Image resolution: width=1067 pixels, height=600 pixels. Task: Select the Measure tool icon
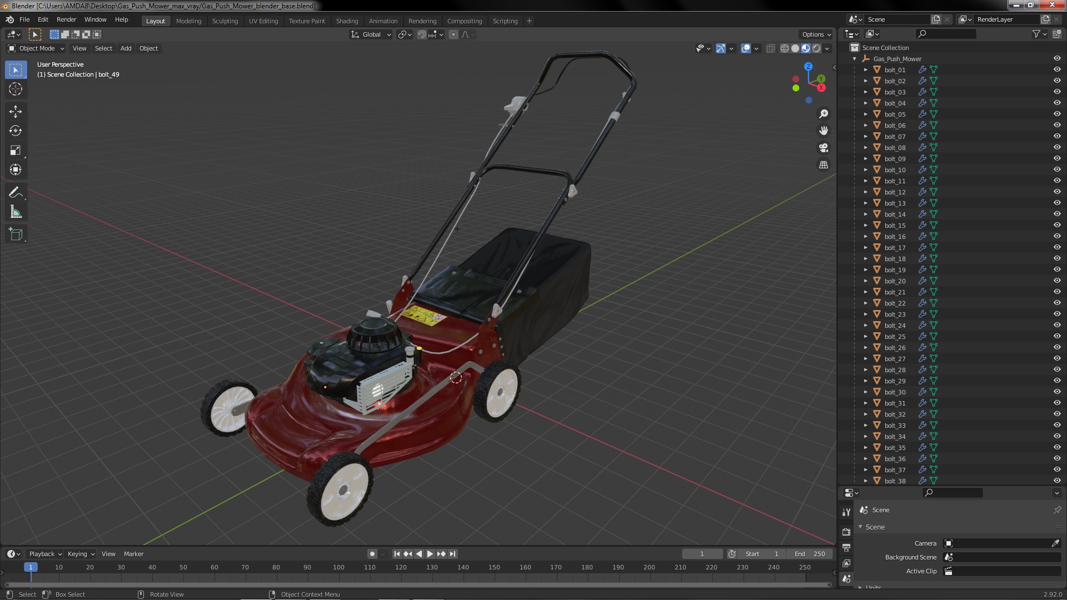[x=16, y=212]
